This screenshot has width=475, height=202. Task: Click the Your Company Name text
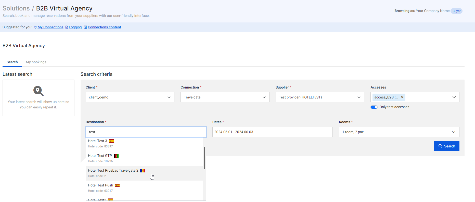(433, 11)
